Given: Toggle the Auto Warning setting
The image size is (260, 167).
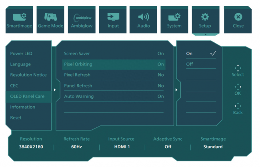Looking at the screenshot, I should point(114,96).
